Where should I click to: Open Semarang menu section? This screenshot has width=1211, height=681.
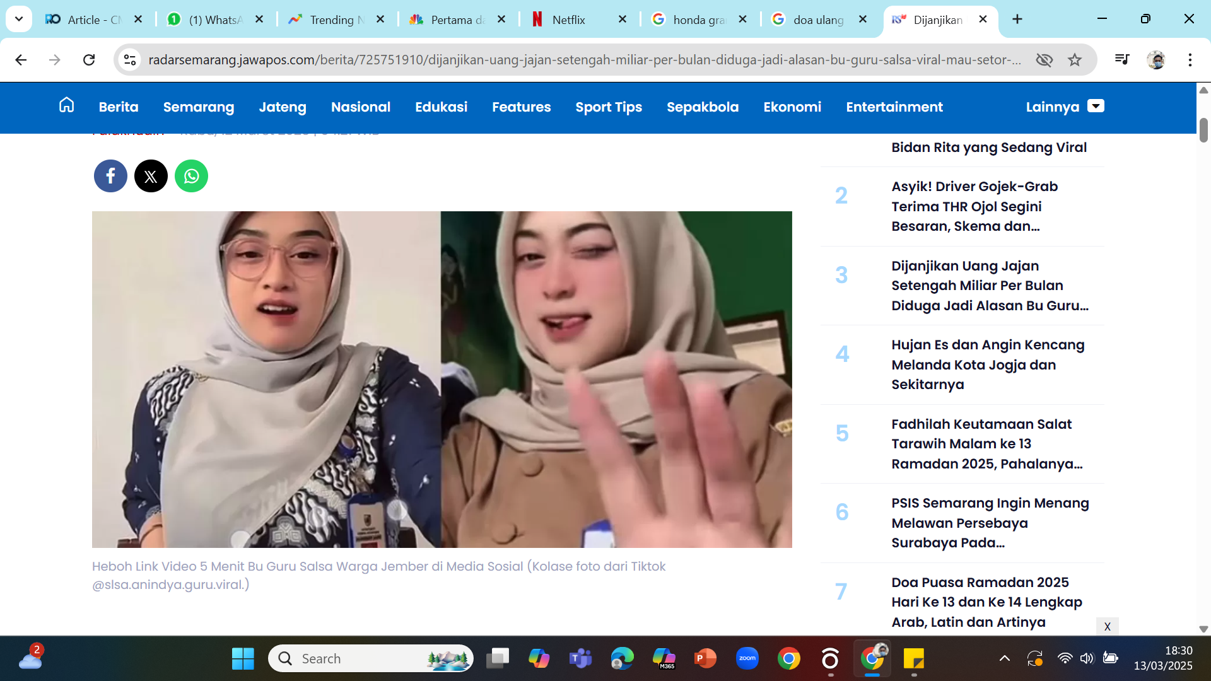(199, 107)
